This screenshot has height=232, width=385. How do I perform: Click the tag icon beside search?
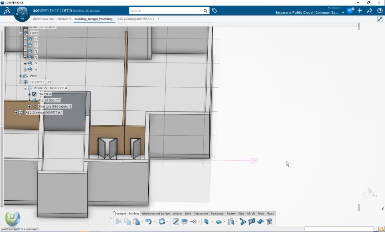(x=215, y=11)
